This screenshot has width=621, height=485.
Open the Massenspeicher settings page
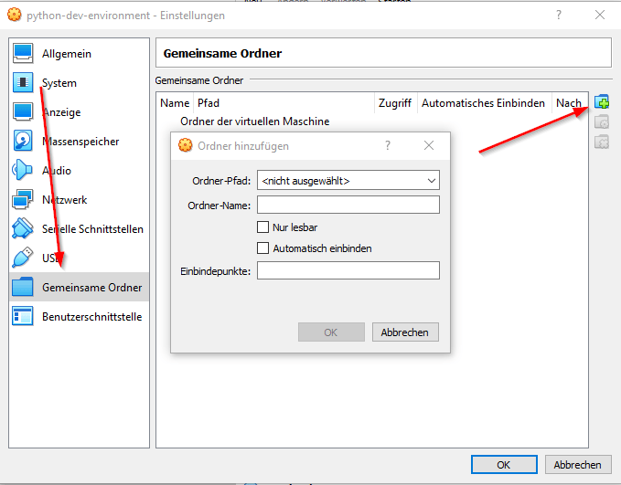click(80, 142)
